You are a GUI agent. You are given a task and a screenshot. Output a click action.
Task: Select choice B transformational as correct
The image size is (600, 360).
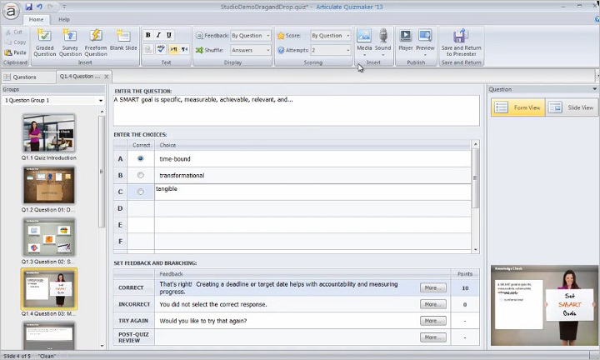click(x=140, y=175)
